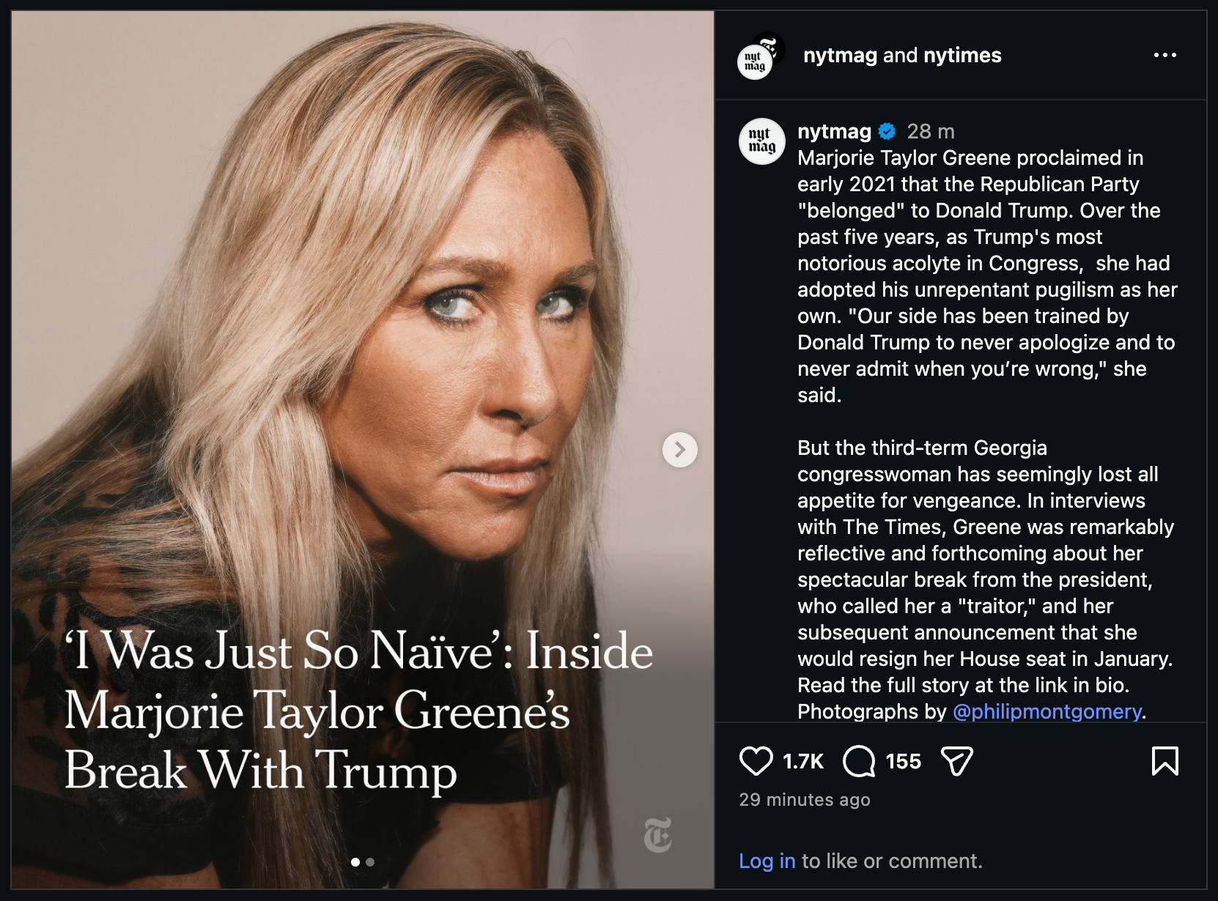This screenshot has height=901, width=1218.
Task: Like the post with the heart icon
Action: point(756,761)
